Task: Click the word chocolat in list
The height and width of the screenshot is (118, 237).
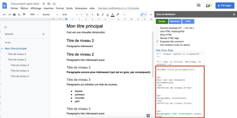Action: coord(80,98)
